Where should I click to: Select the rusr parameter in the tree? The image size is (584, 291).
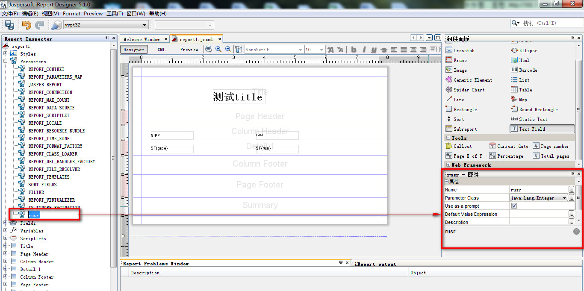point(34,215)
